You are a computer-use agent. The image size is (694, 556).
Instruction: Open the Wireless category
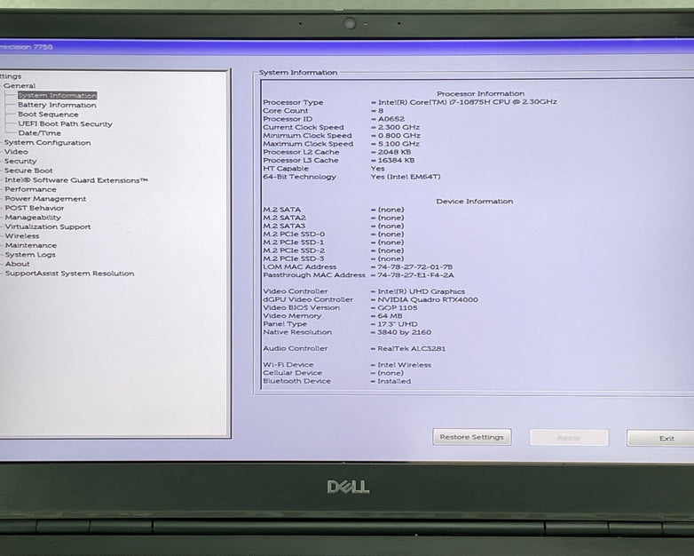[x=22, y=236]
